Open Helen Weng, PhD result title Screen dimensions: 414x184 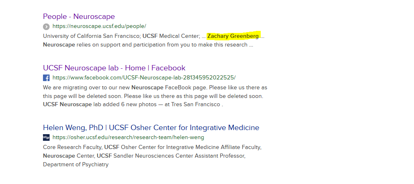tap(151, 128)
